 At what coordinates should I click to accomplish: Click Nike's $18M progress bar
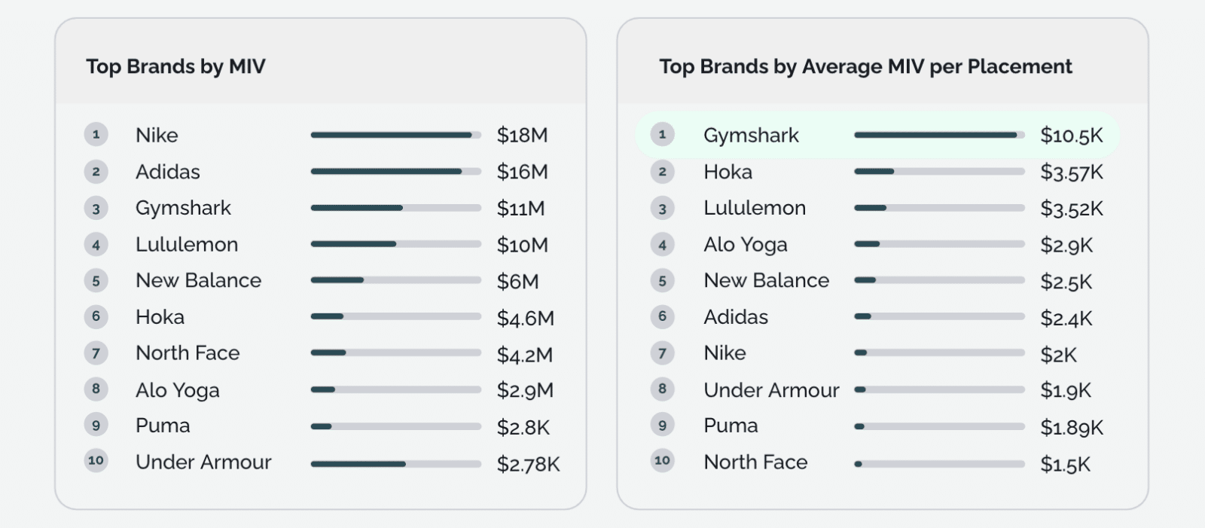pyautogui.click(x=395, y=136)
